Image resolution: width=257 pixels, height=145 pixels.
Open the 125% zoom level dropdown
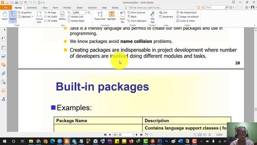(85, 12)
